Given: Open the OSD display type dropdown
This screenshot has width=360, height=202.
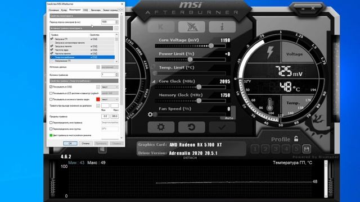Looking at the screenshot, I should 110,87.
